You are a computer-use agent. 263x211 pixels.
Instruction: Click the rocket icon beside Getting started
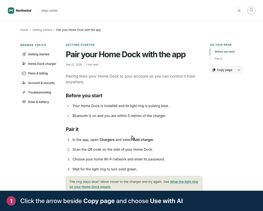[24, 54]
